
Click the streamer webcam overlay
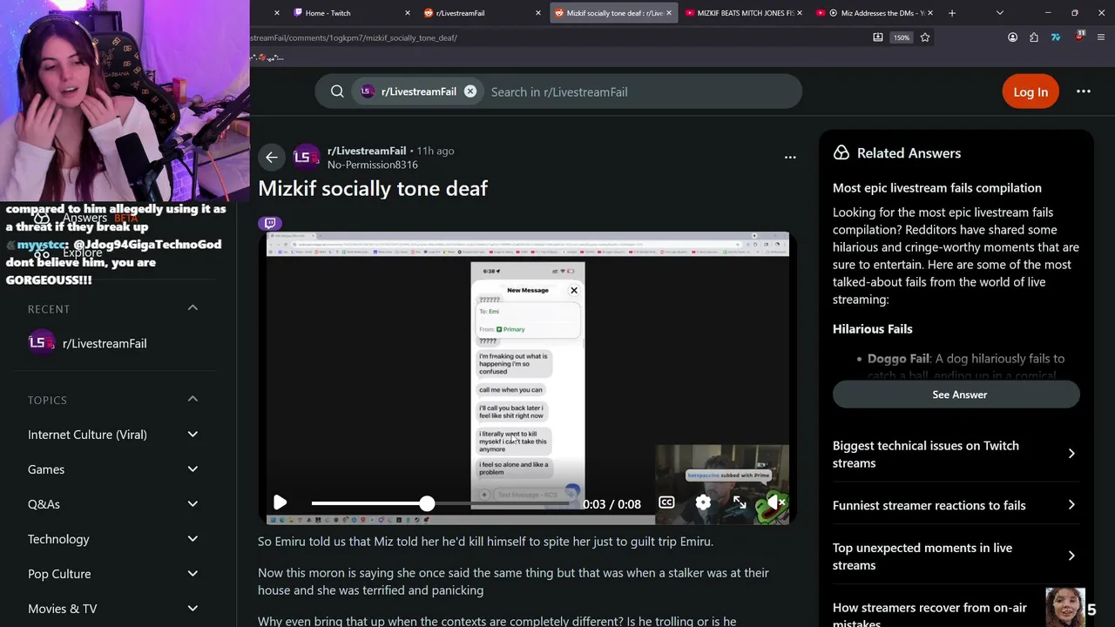125,100
